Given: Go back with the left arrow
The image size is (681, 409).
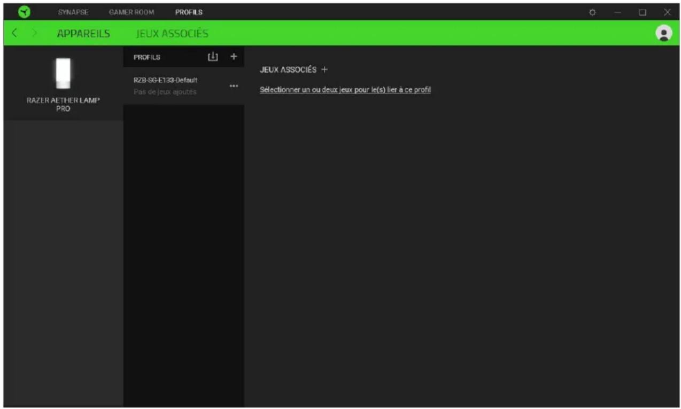Looking at the screenshot, I should click(x=14, y=33).
